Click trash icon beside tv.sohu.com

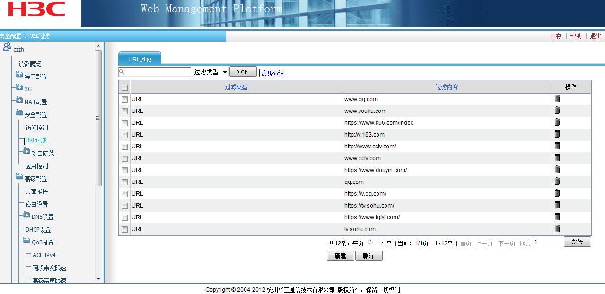tap(557, 228)
